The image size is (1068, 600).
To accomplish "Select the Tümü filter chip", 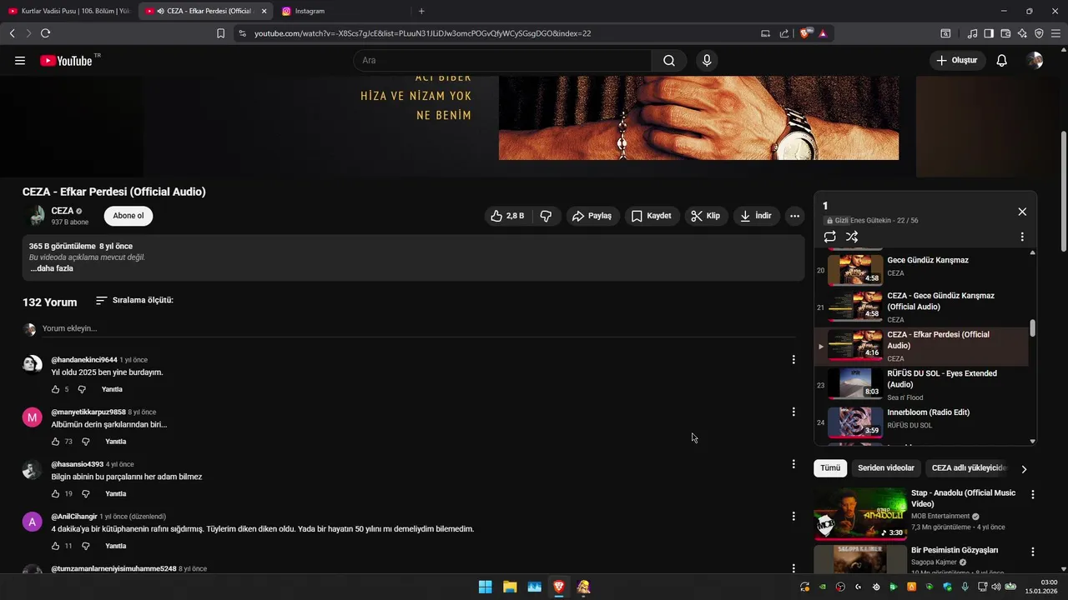I will (x=830, y=468).
